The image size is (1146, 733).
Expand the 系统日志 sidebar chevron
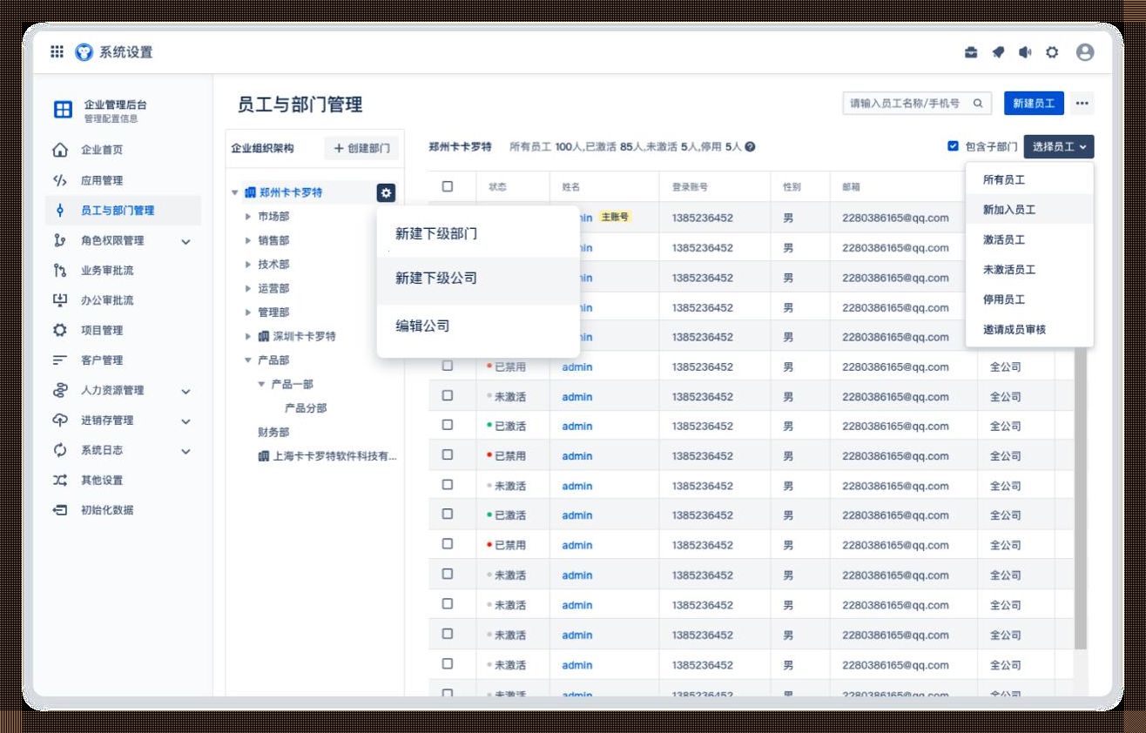coord(185,451)
